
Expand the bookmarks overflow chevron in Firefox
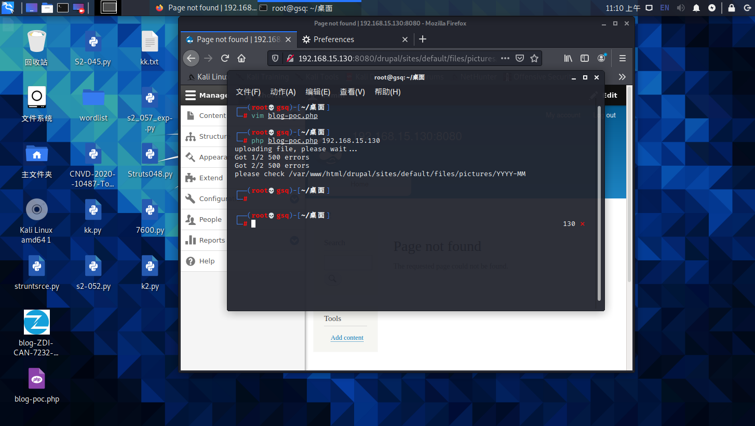622,76
